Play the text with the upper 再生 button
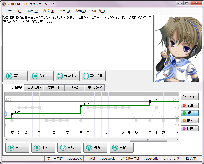The height and width of the screenshot is (164, 204). click(x=16, y=76)
